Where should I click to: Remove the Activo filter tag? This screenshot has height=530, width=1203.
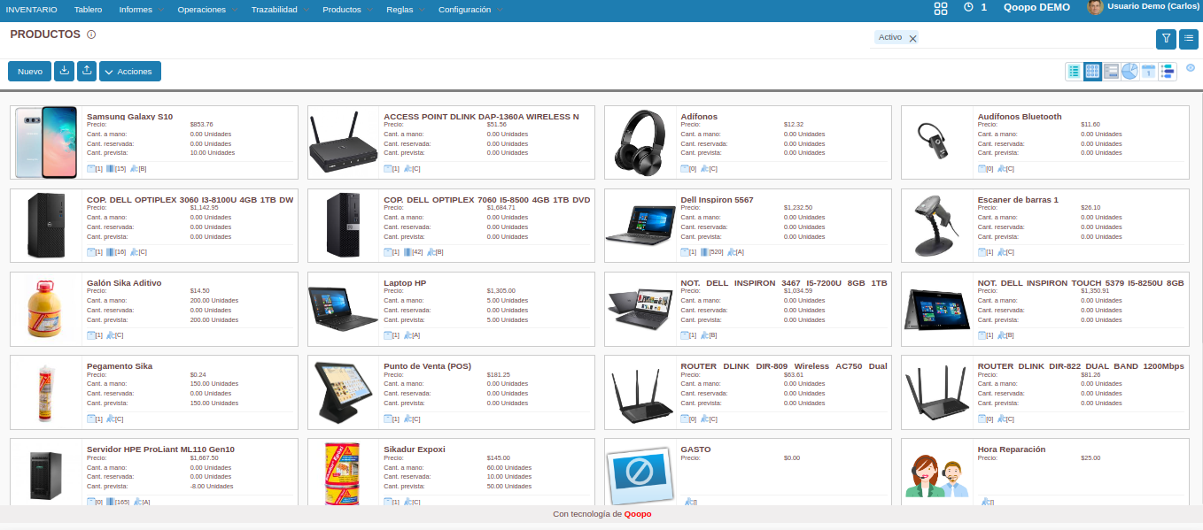pos(912,38)
